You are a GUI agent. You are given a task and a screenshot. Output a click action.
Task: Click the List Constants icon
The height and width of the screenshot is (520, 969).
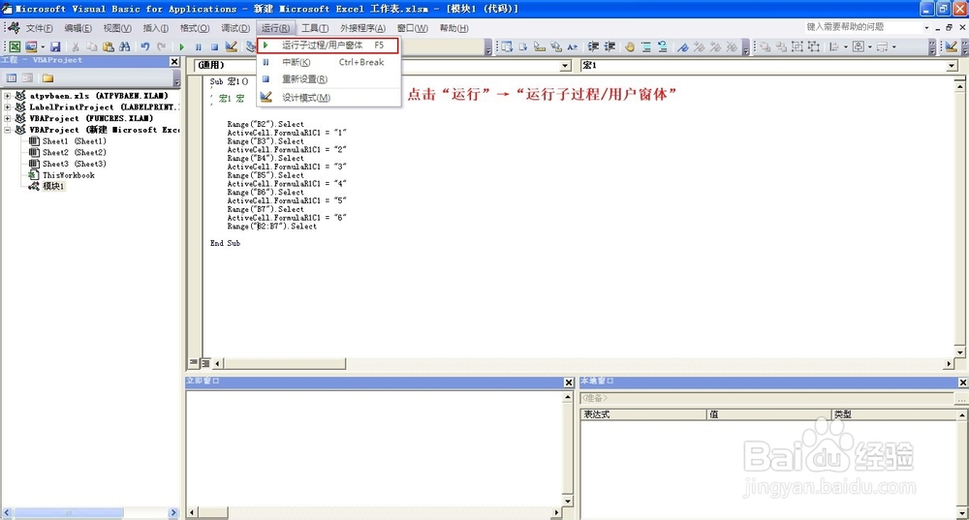(523, 46)
